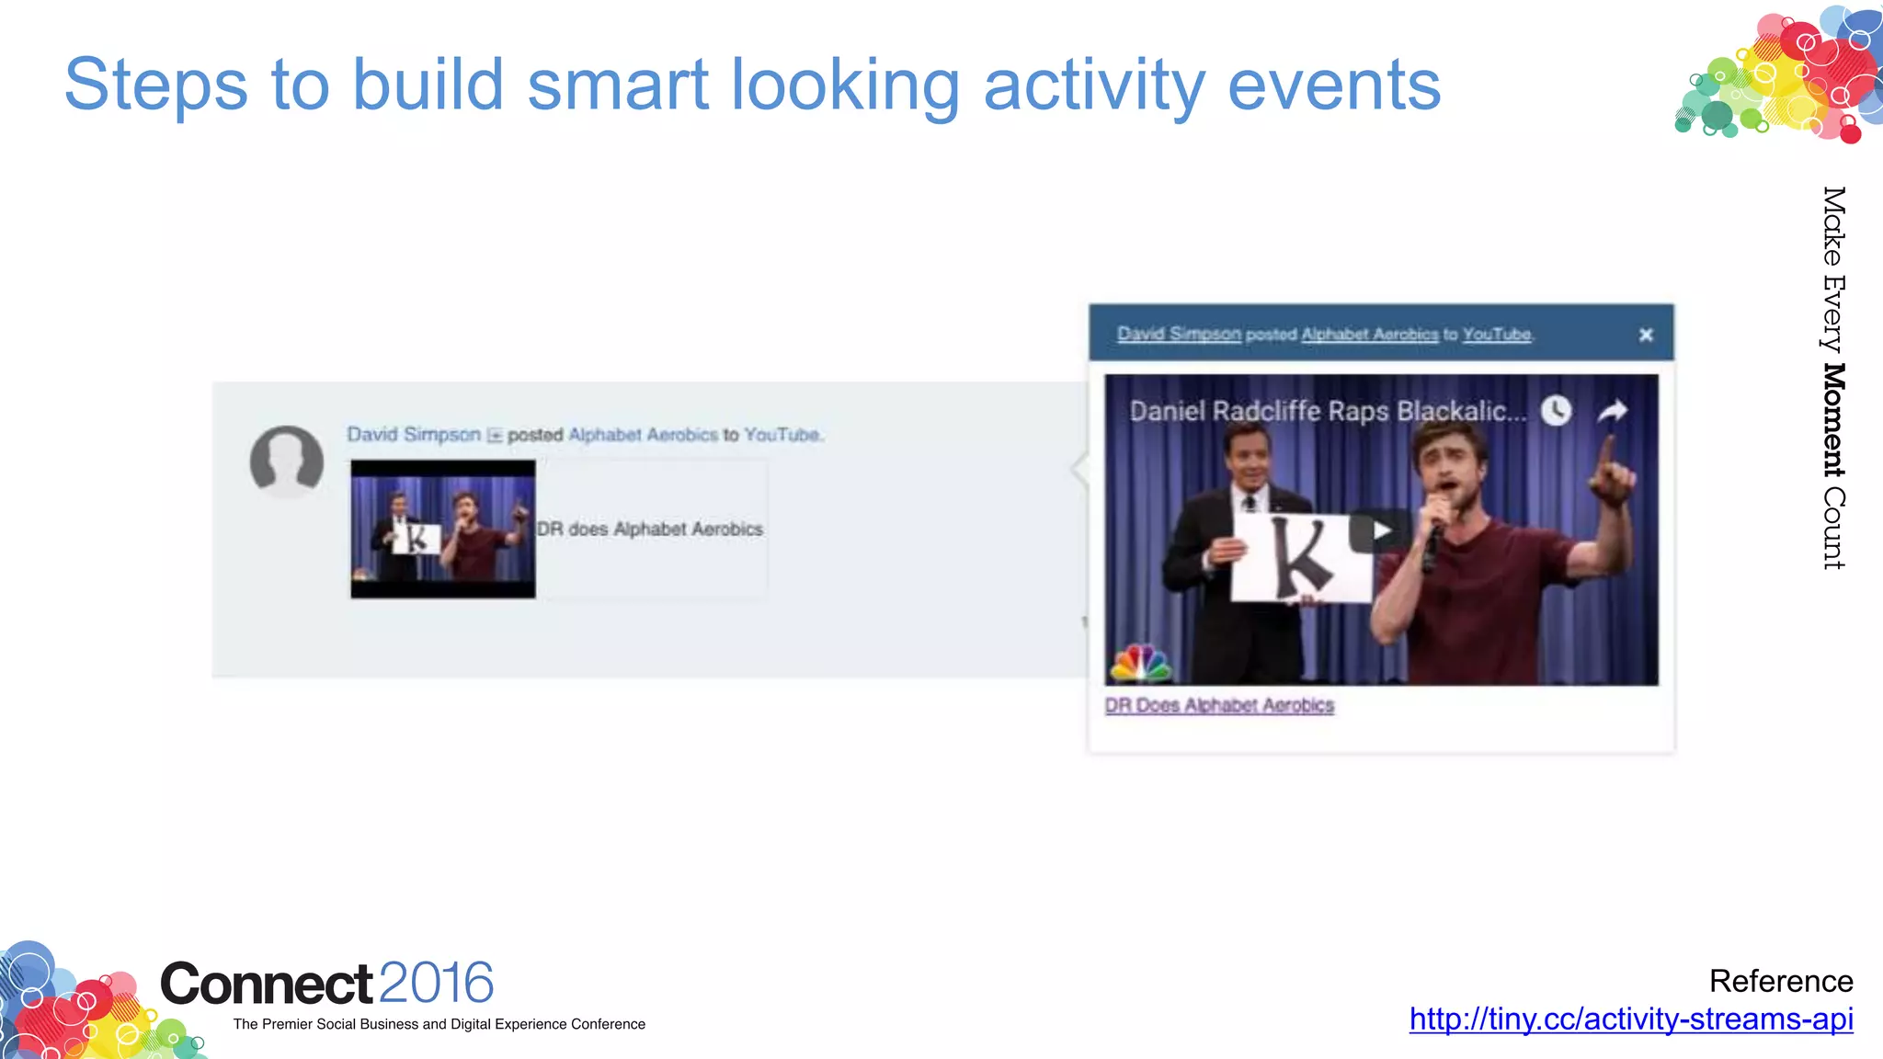Click David Simpson name in activity entry
1883x1059 pixels.
click(x=414, y=434)
